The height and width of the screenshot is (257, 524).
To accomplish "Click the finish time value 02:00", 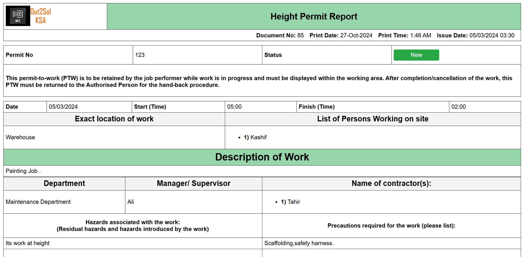I will coord(458,107).
